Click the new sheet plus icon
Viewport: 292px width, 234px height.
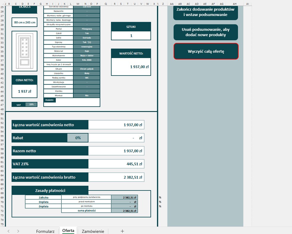pyautogui.click(x=122, y=231)
